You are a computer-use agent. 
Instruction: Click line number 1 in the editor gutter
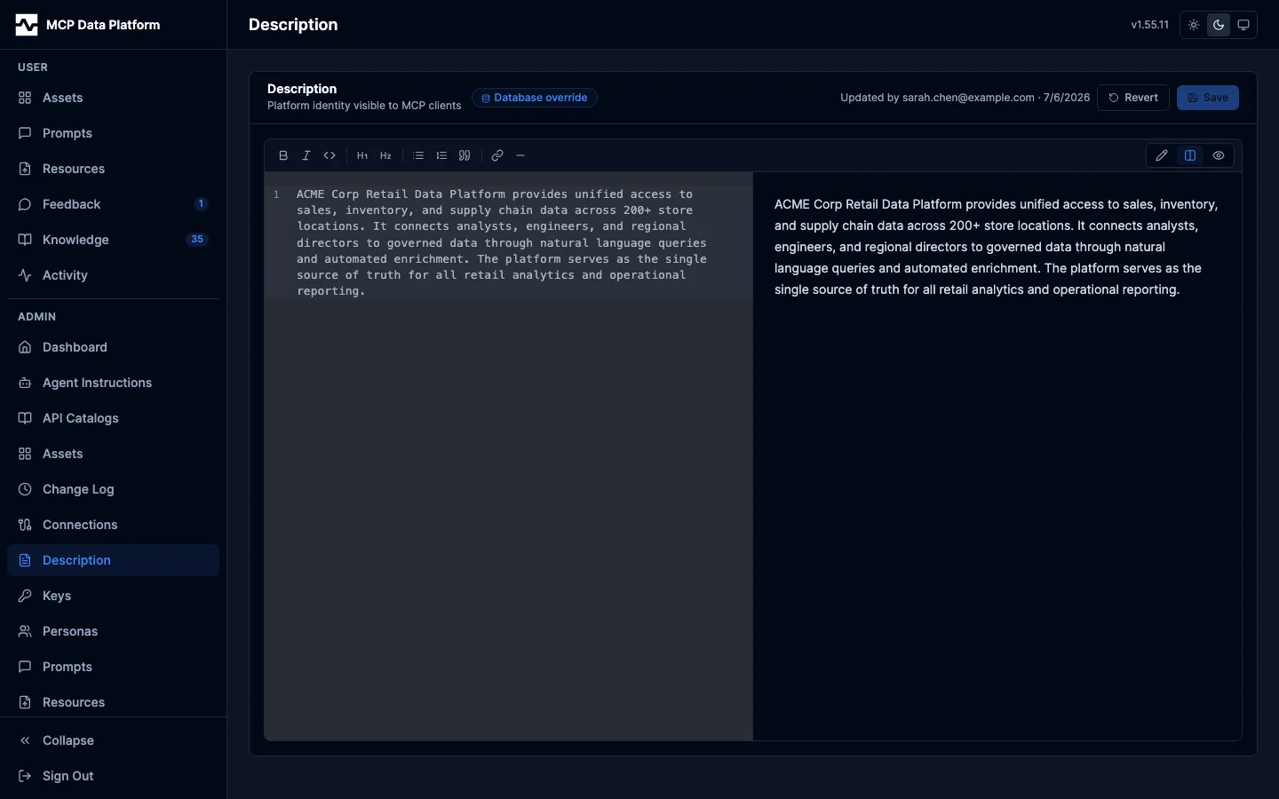tap(276, 194)
